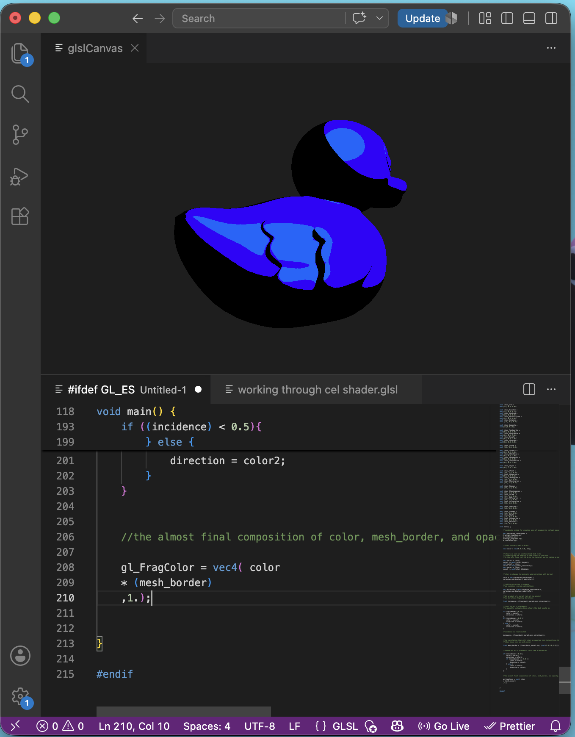The image size is (575, 737).
Task: Open the Copilot status icon
Action: point(397,726)
